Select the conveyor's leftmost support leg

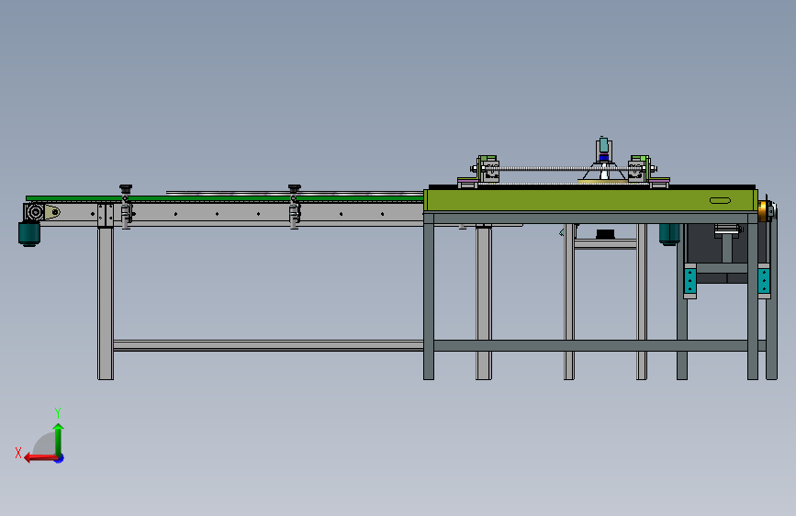point(106,303)
